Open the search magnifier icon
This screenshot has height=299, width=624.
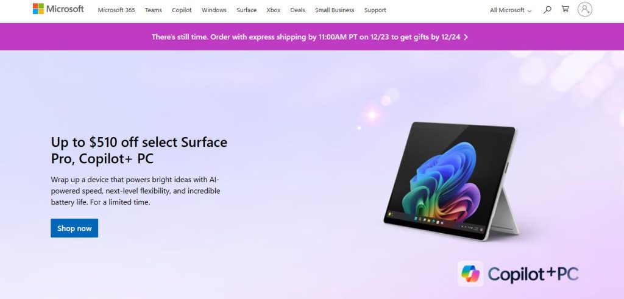tap(548, 10)
